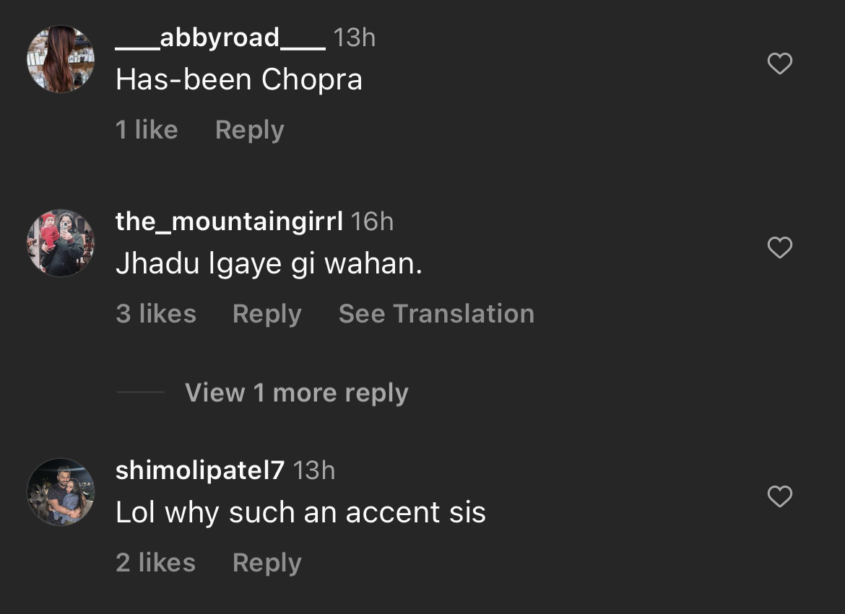This screenshot has width=845, height=614.
Task: Open the "2 likes" list
Action: 155,563
